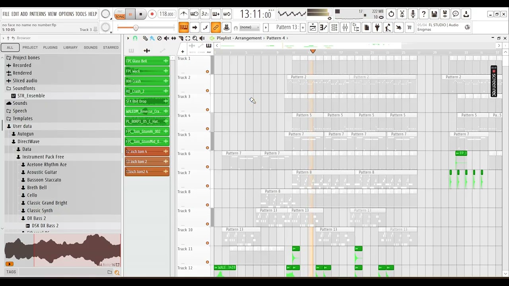Open the FILE menu

[6, 14]
